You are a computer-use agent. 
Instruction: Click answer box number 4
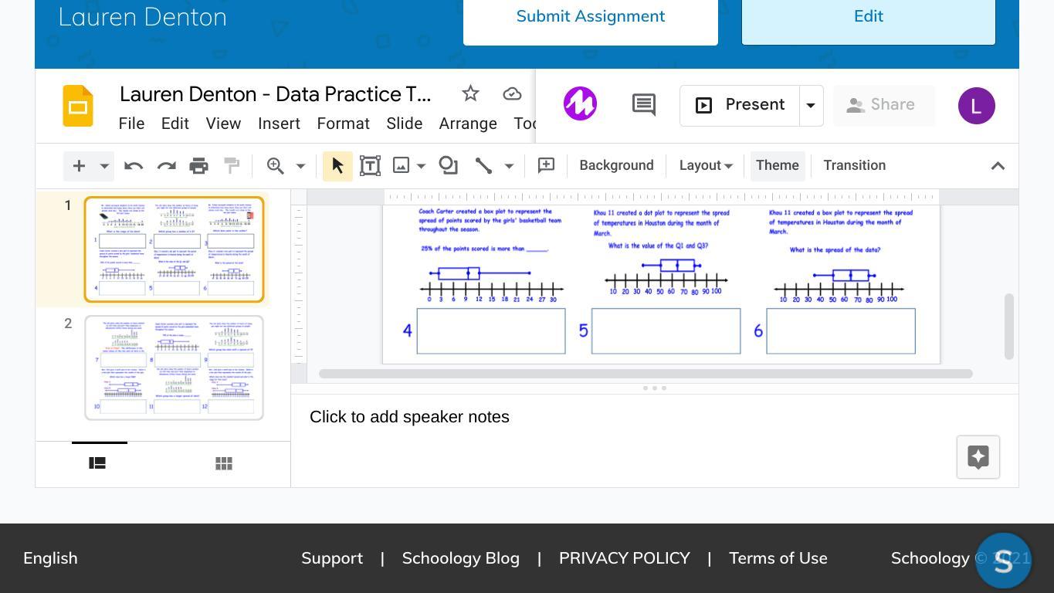point(491,331)
